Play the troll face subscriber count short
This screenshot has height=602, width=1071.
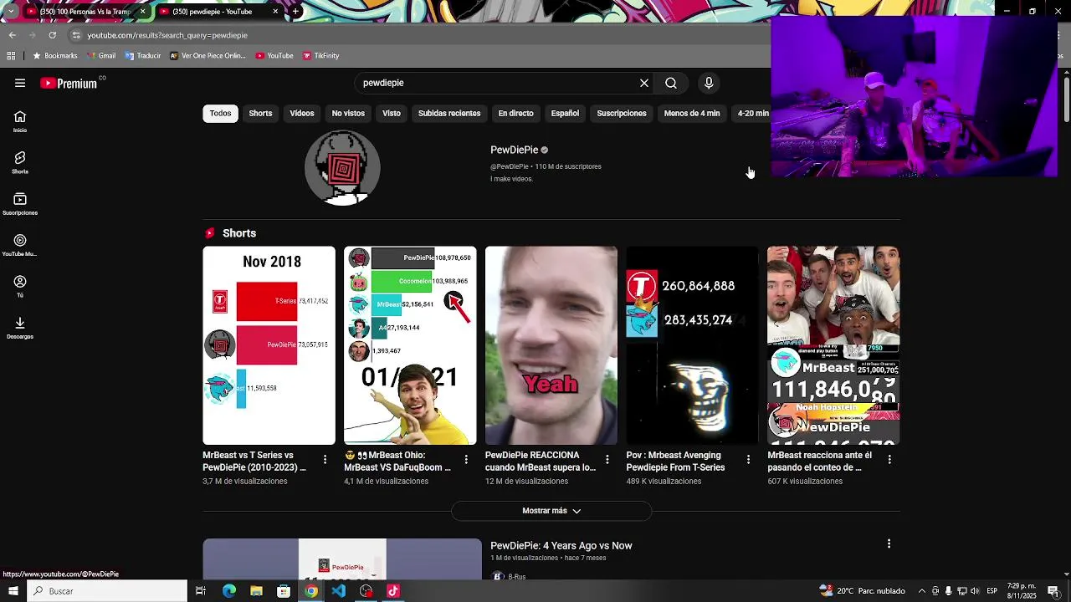pos(692,345)
